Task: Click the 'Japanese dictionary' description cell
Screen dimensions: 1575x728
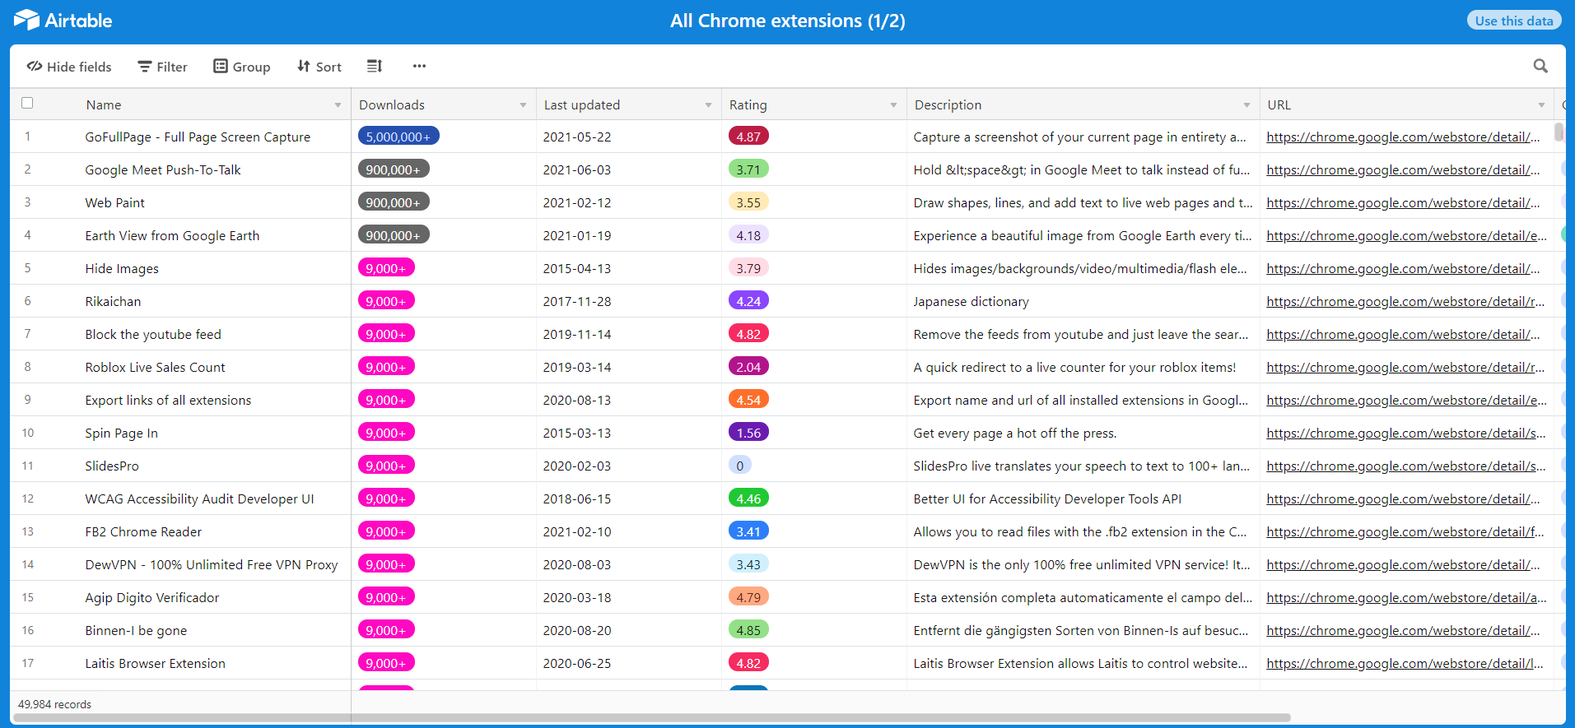Action: [x=971, y=301]
